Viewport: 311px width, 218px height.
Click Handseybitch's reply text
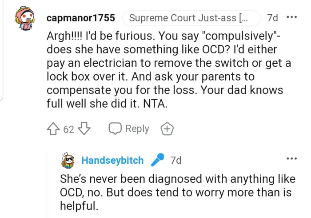point(178,193)
